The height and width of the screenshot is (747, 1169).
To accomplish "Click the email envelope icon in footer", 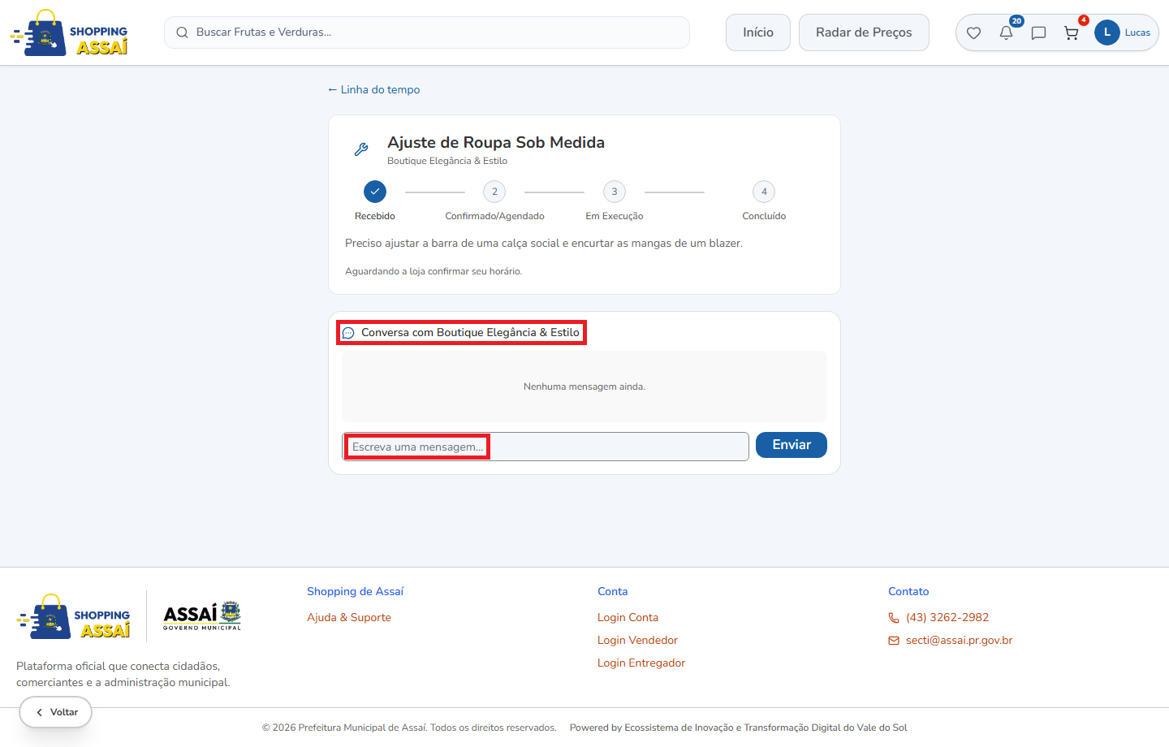I will [x=894, y=641].
